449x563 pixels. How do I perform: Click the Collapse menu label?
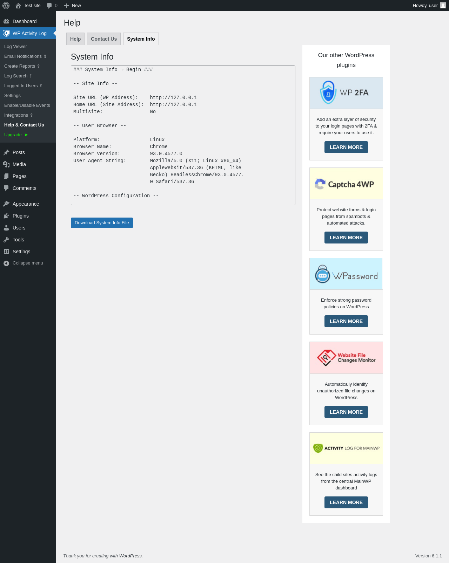tap(28, 263)
